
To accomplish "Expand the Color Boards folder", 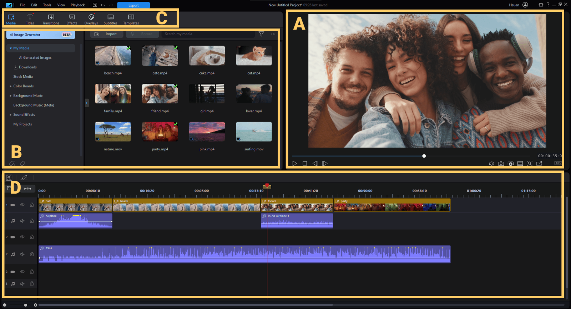I will (x=11, y=86).
